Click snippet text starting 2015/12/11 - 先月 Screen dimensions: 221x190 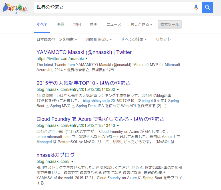coord(108,137)
